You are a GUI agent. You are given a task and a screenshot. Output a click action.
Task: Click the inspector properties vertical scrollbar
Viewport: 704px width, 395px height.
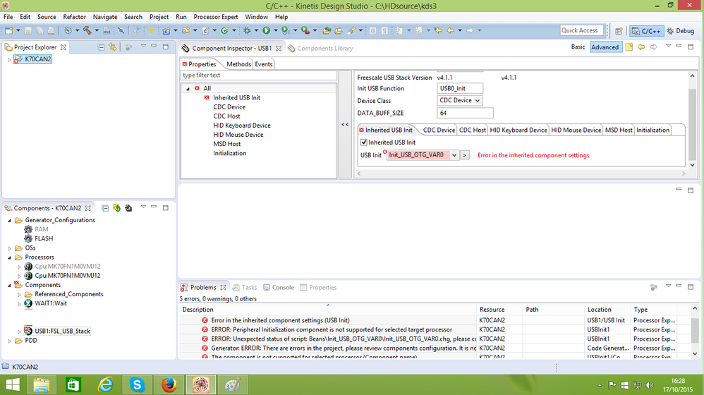point(692,121)
